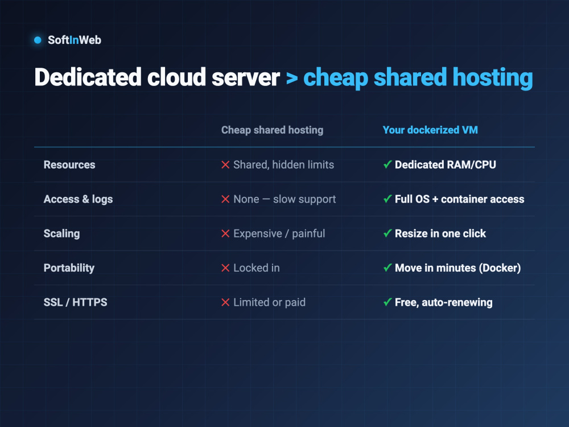569x427 pixels.
Task: Click the 'Access & logs' row label
Action: [x=78, y=199]
